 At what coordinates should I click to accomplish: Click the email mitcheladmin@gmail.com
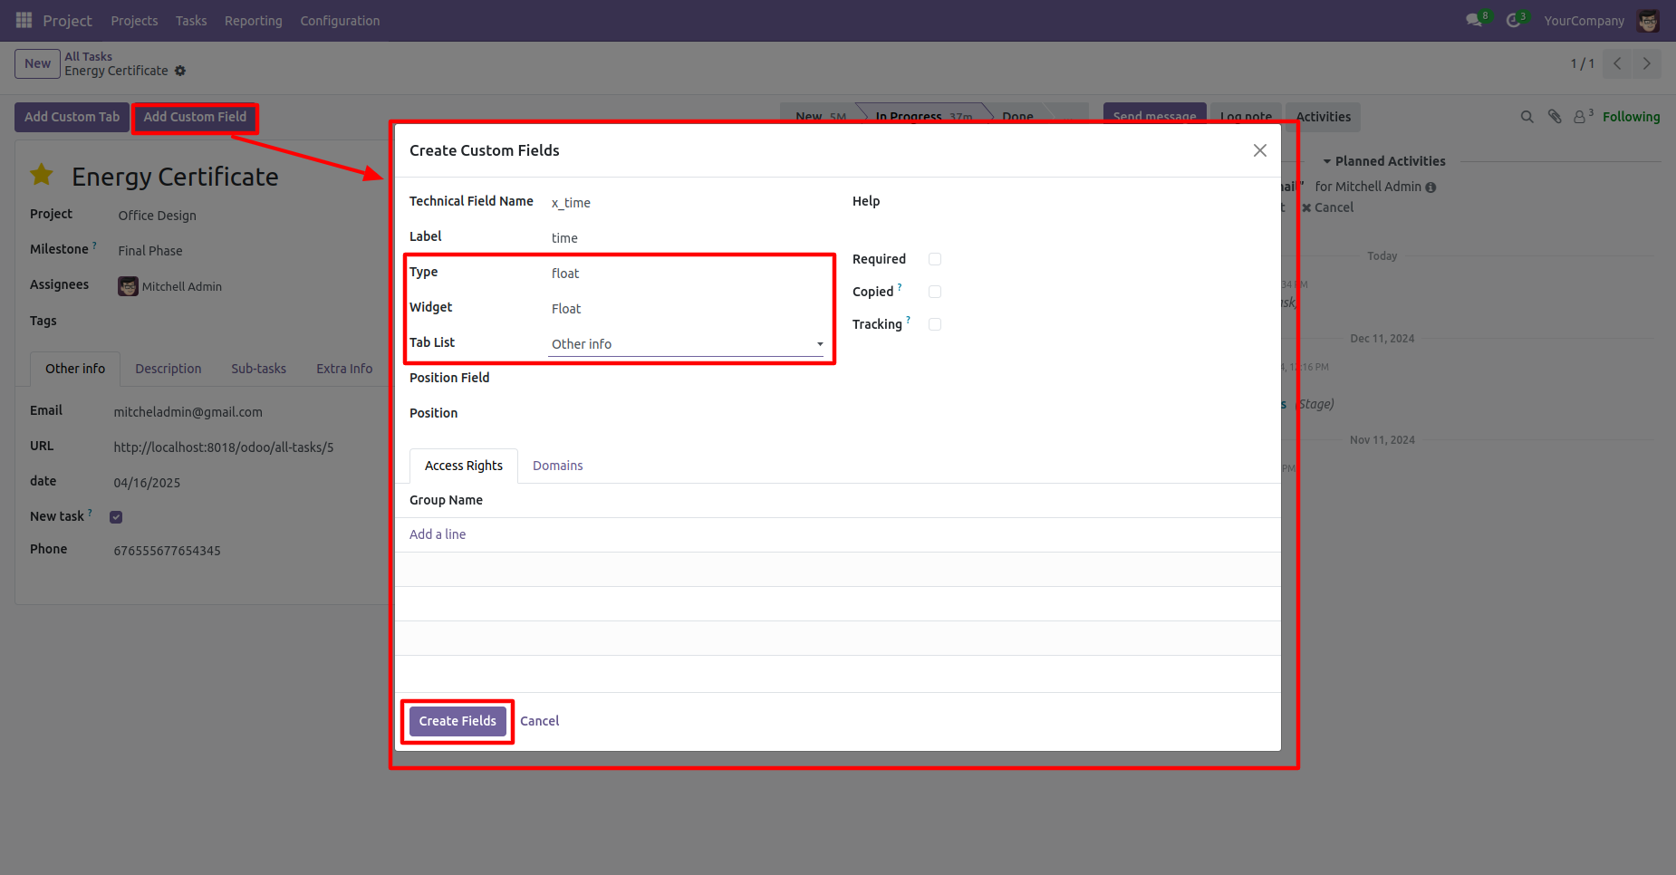188,412
